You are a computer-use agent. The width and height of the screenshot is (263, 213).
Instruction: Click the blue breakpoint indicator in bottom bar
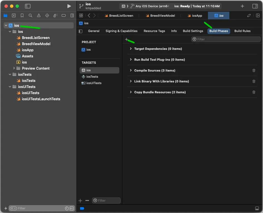tap(82, 209)
